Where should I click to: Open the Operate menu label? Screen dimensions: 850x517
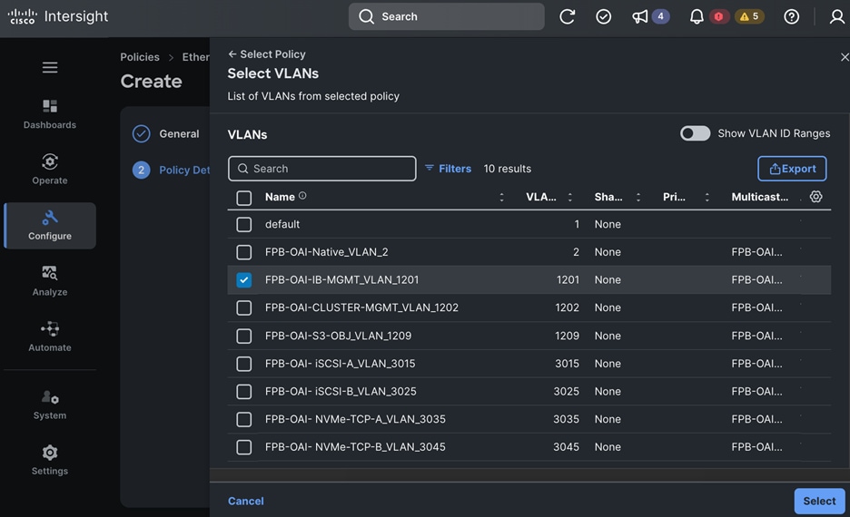[x=50, y=180]
